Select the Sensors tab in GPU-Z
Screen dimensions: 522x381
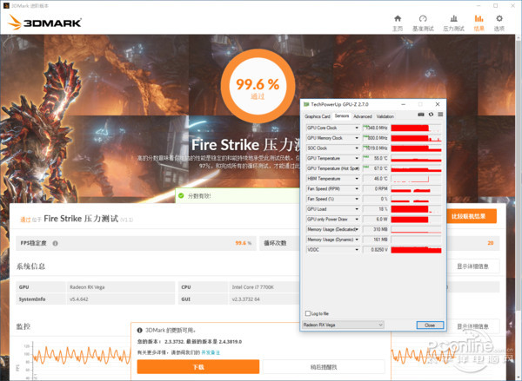coord(342,116)
